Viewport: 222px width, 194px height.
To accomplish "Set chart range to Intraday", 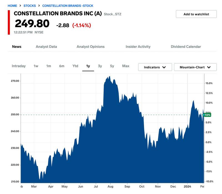I will pyautogui.click(x=19, y=66).
